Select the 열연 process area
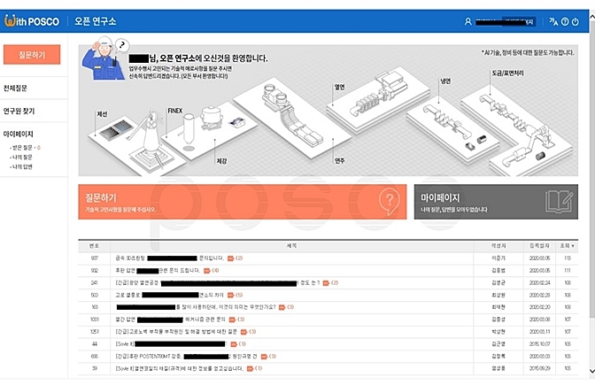This screenshot has height=385, width=595. click(x=340, y=88)
